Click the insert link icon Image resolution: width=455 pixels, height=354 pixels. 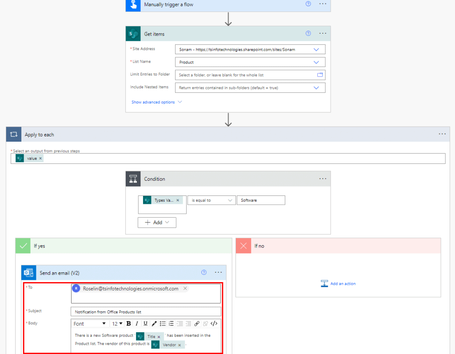[197, 323]
